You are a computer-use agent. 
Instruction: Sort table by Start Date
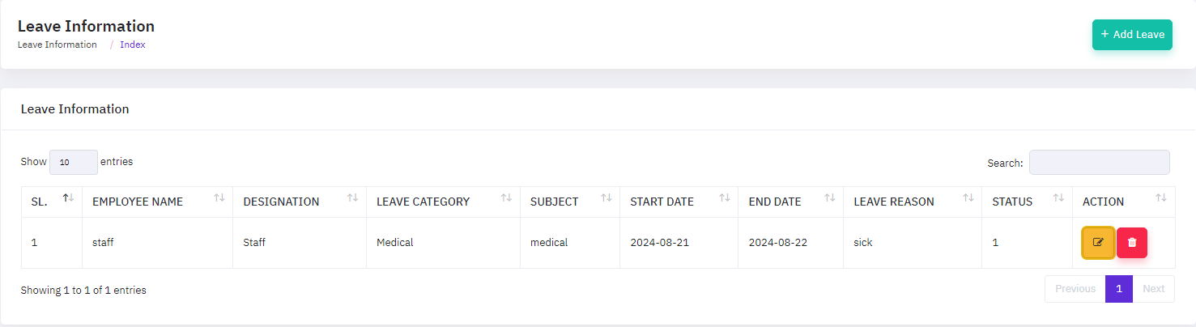point(724,199)
